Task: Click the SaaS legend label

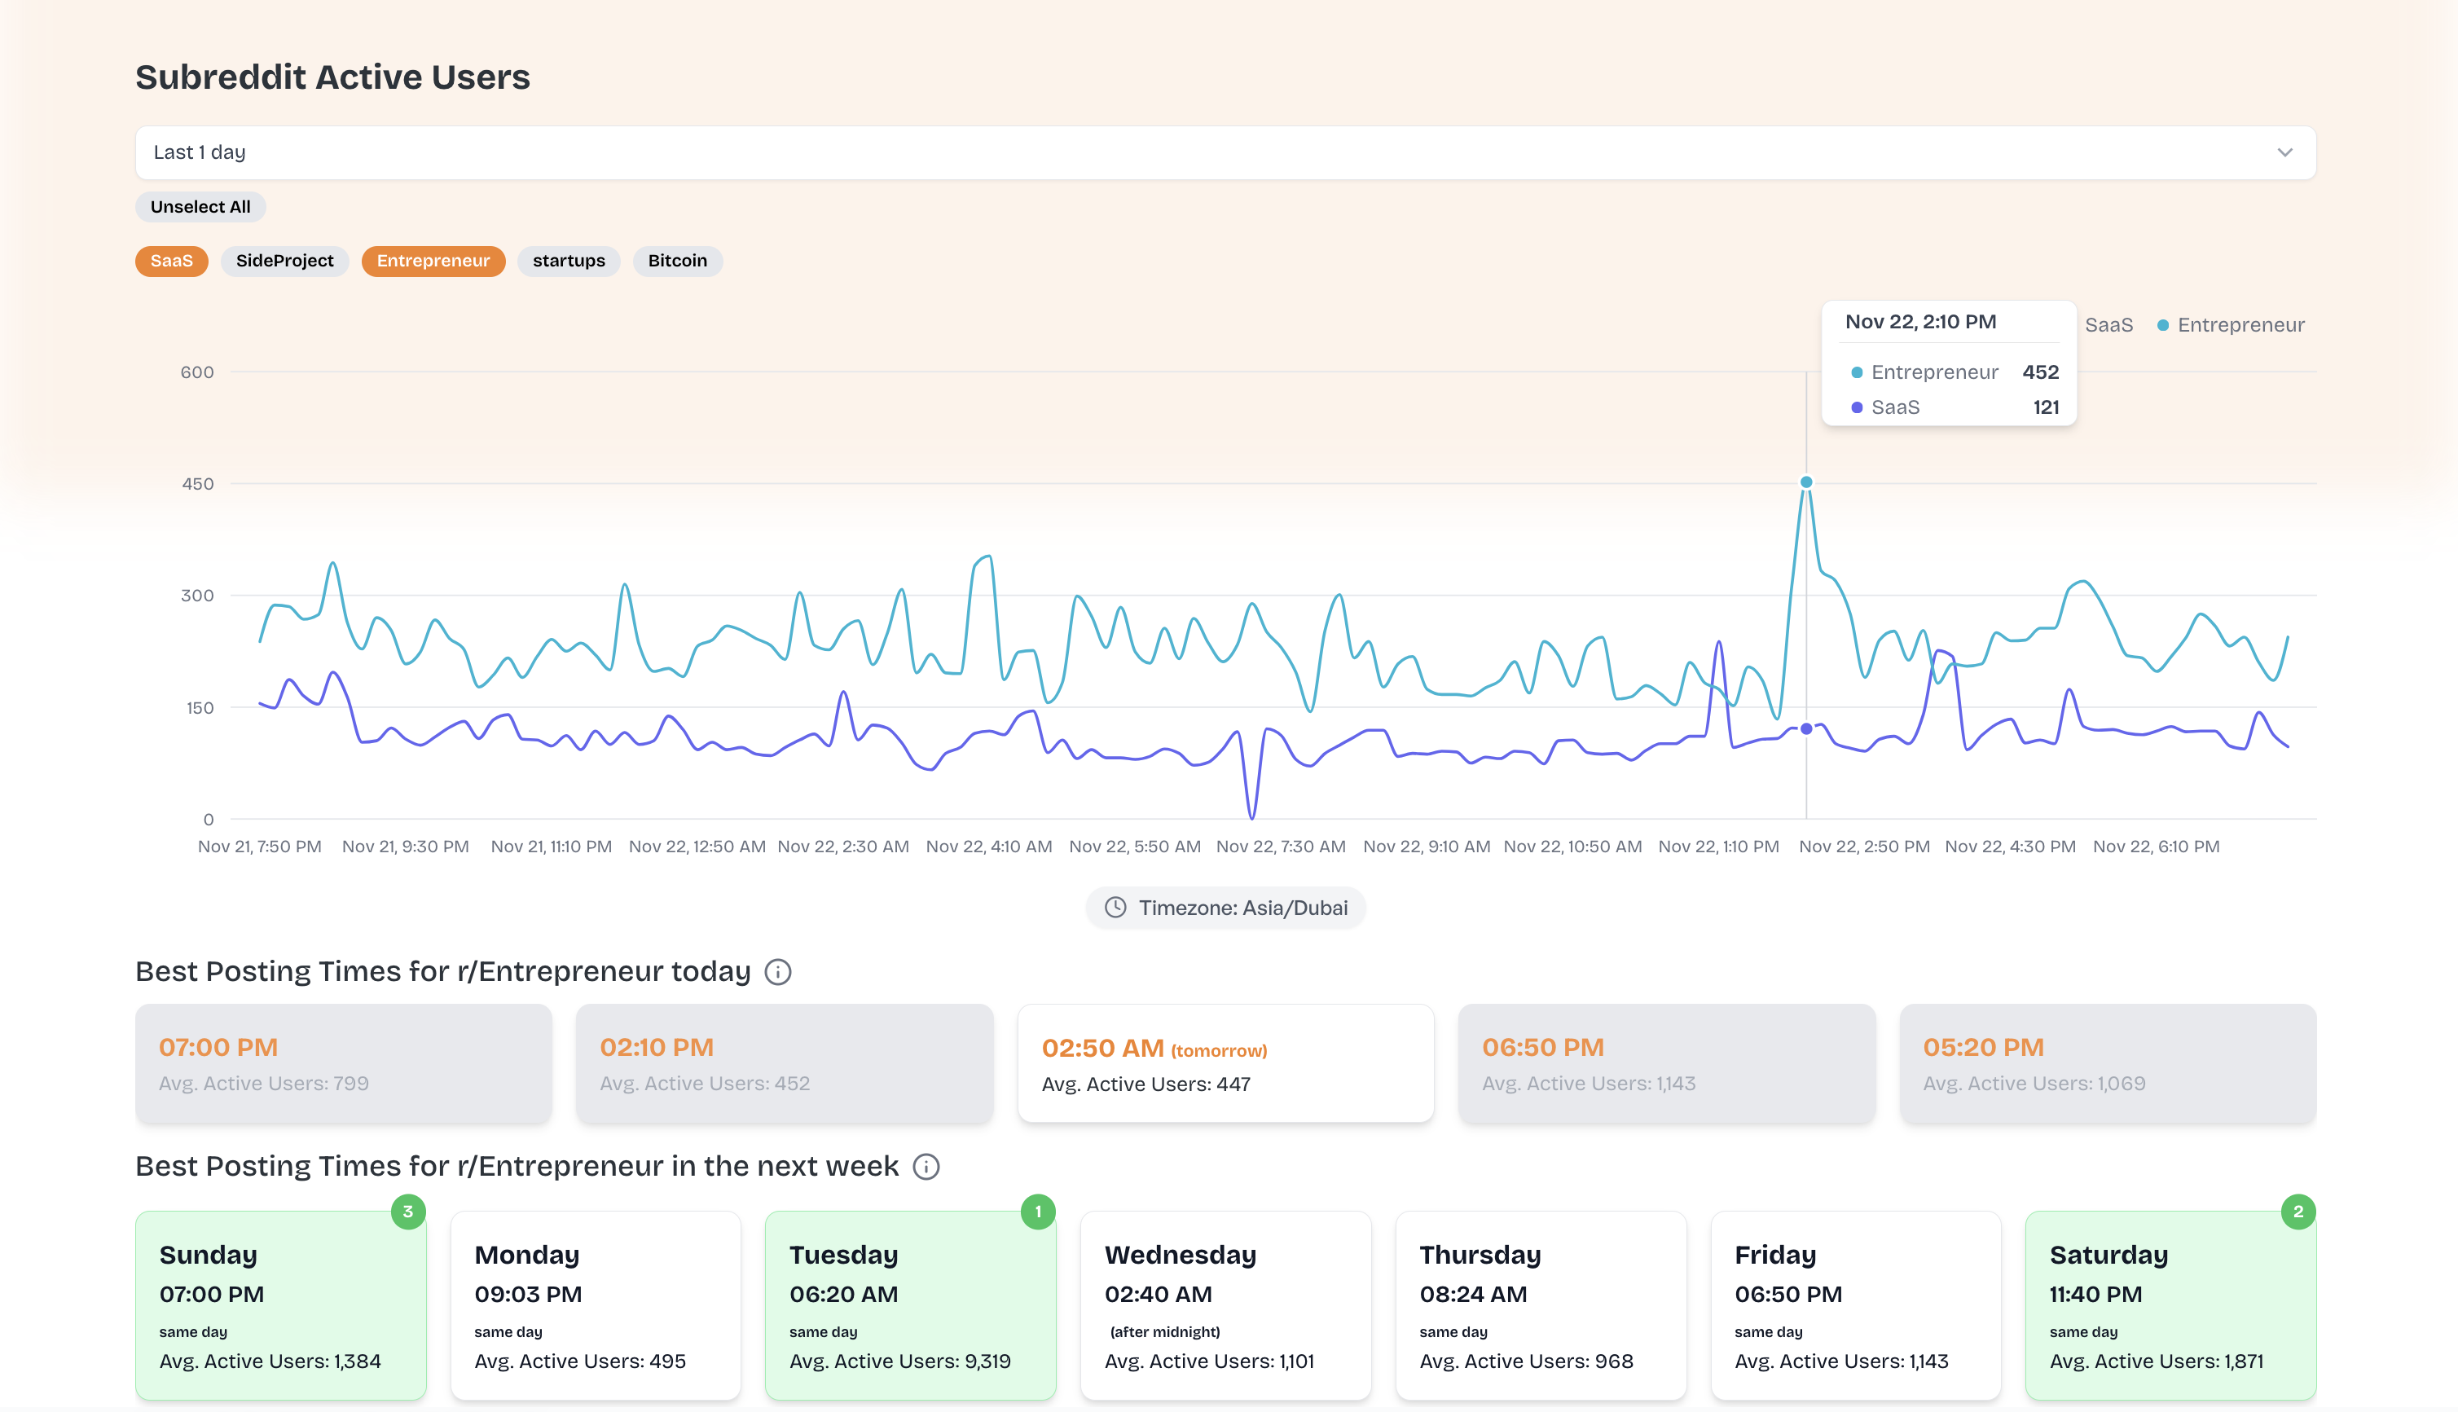Action: pyautogui.click(x=2108, y=325)
